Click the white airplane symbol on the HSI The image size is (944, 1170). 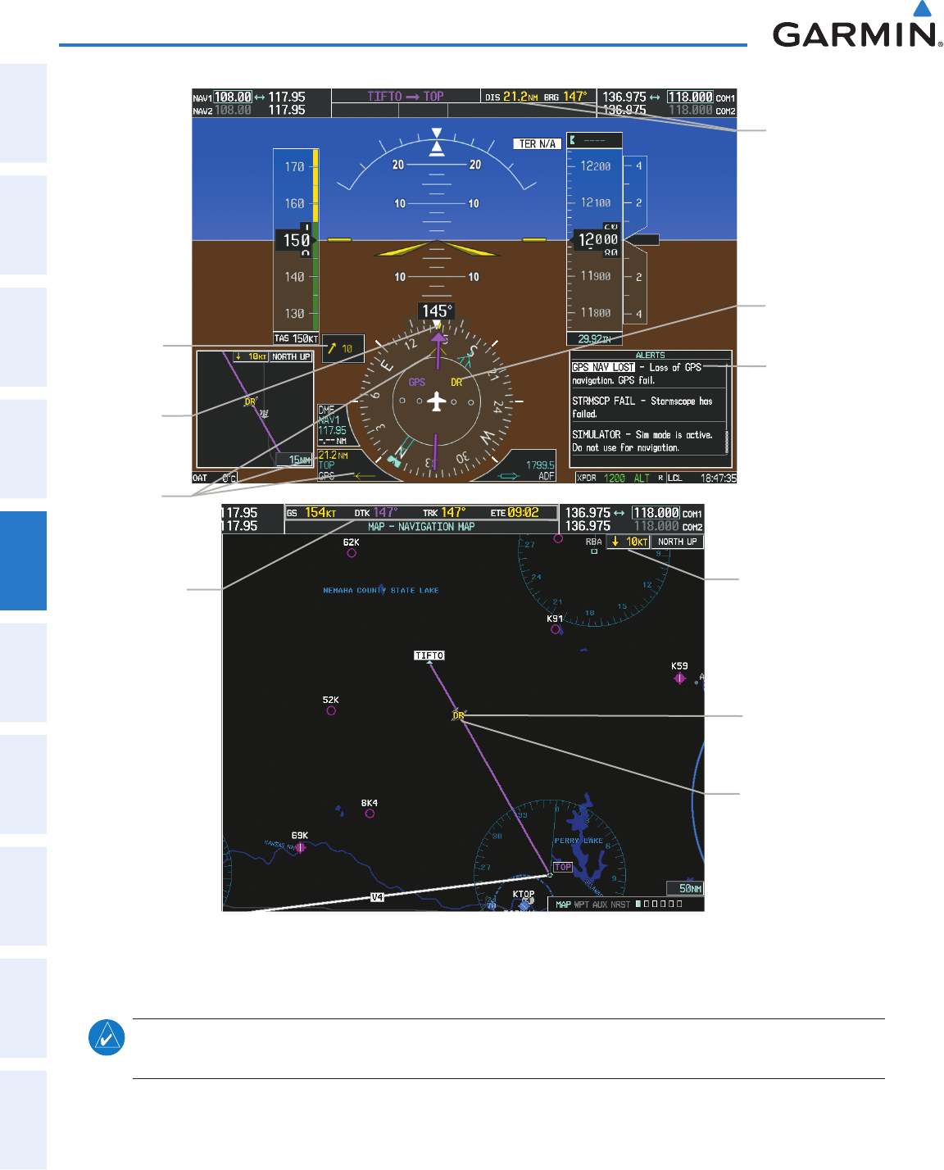pyautogui.click(x=437, y=401)
